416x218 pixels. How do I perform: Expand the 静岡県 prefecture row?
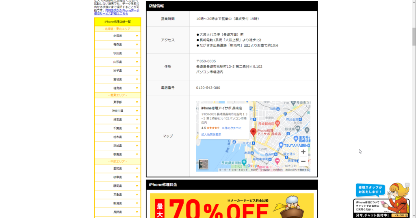tap(117, 186)
